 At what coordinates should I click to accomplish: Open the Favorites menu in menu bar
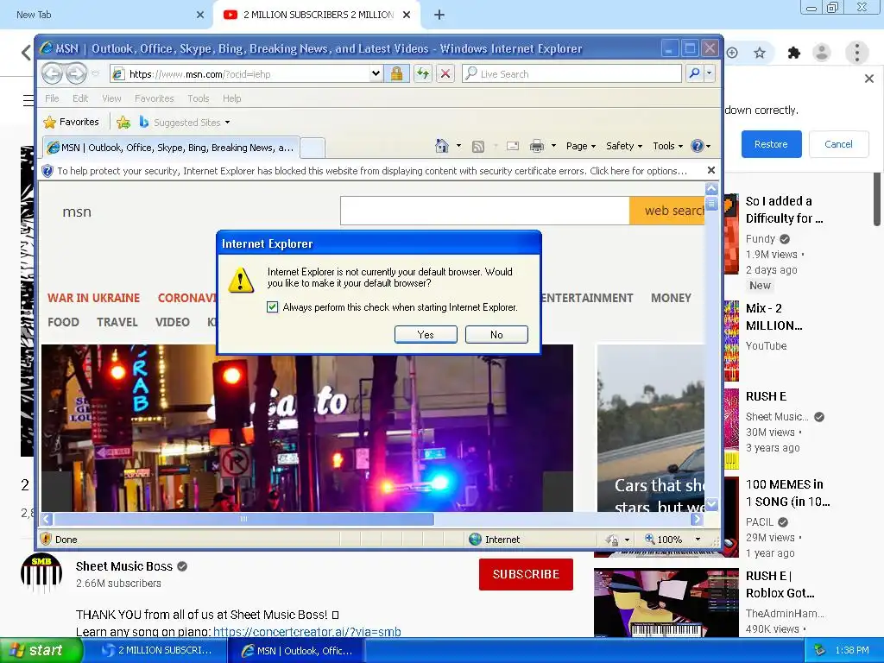(154, 98)
